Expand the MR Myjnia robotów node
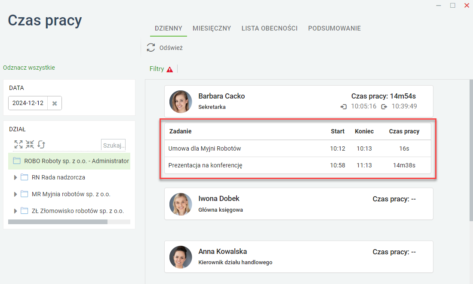The image size is (473, 284). pos(15,194)
